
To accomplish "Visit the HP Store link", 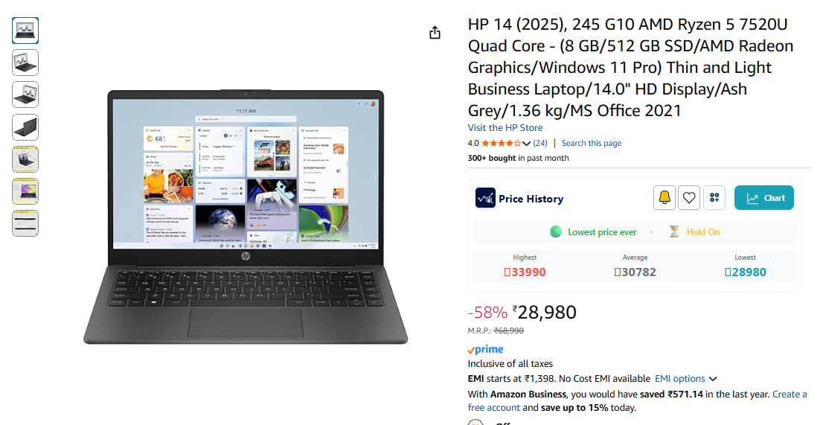I will (505, 127).
